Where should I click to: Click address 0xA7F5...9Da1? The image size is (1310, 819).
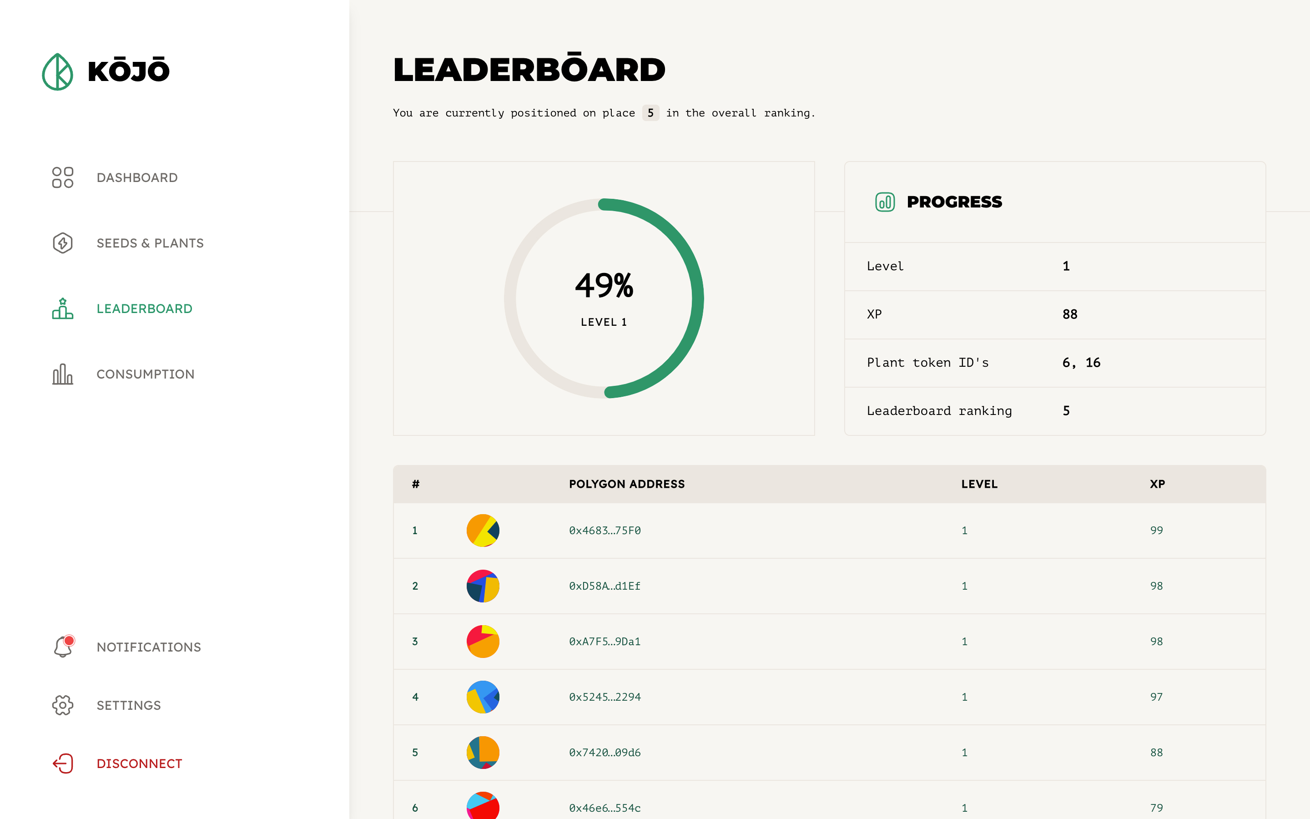(605, 642)
